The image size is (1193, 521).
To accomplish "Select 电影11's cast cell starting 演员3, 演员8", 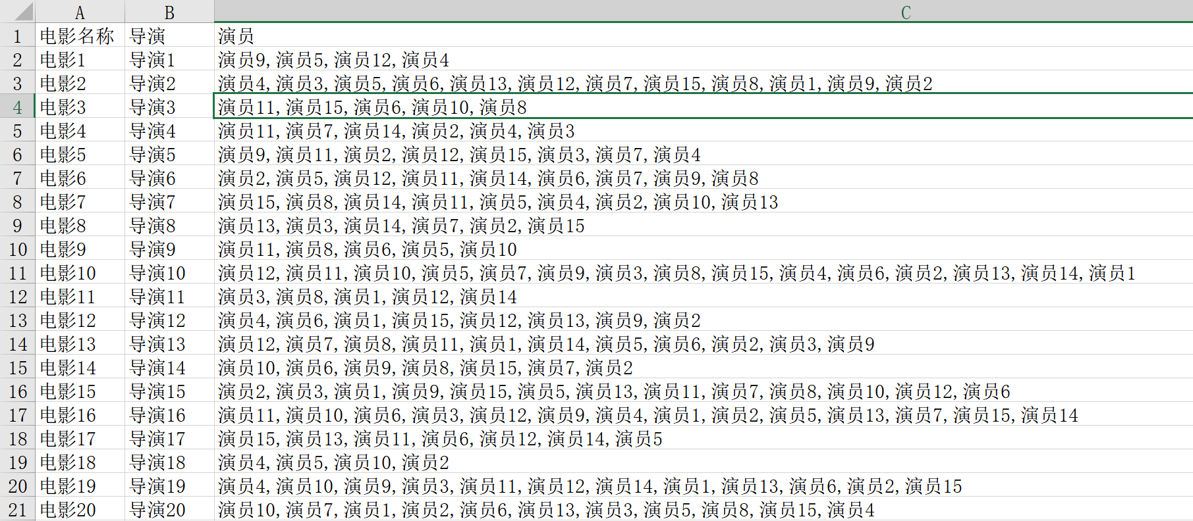I will (x=704, y=296).
